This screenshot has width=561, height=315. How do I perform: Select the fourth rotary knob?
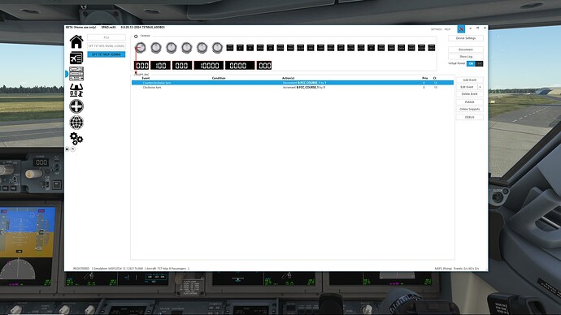(187, 48)
